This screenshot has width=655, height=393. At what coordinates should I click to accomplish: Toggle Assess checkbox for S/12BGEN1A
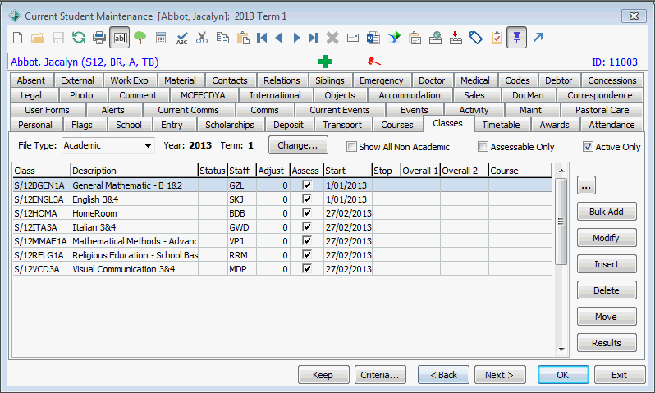click(307, 185)
